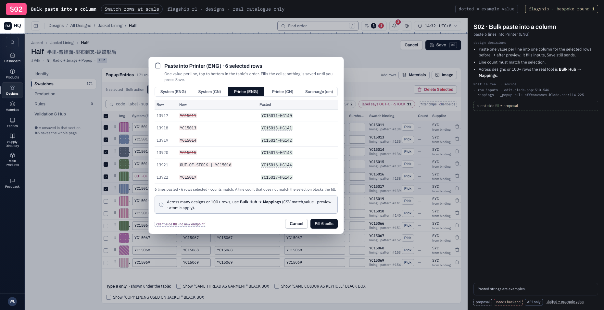
Task: Open the filter queue icon with badges
Action: [x=374, y=26]
